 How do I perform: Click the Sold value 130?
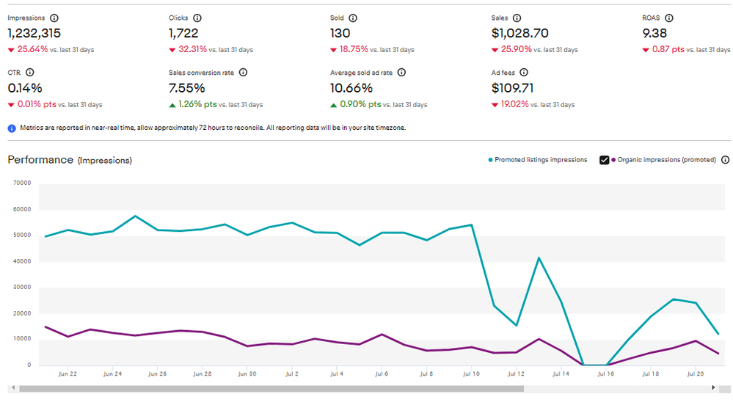[340, 33]
